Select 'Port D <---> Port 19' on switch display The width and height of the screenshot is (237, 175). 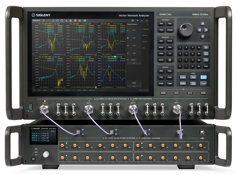click(40, 140)
